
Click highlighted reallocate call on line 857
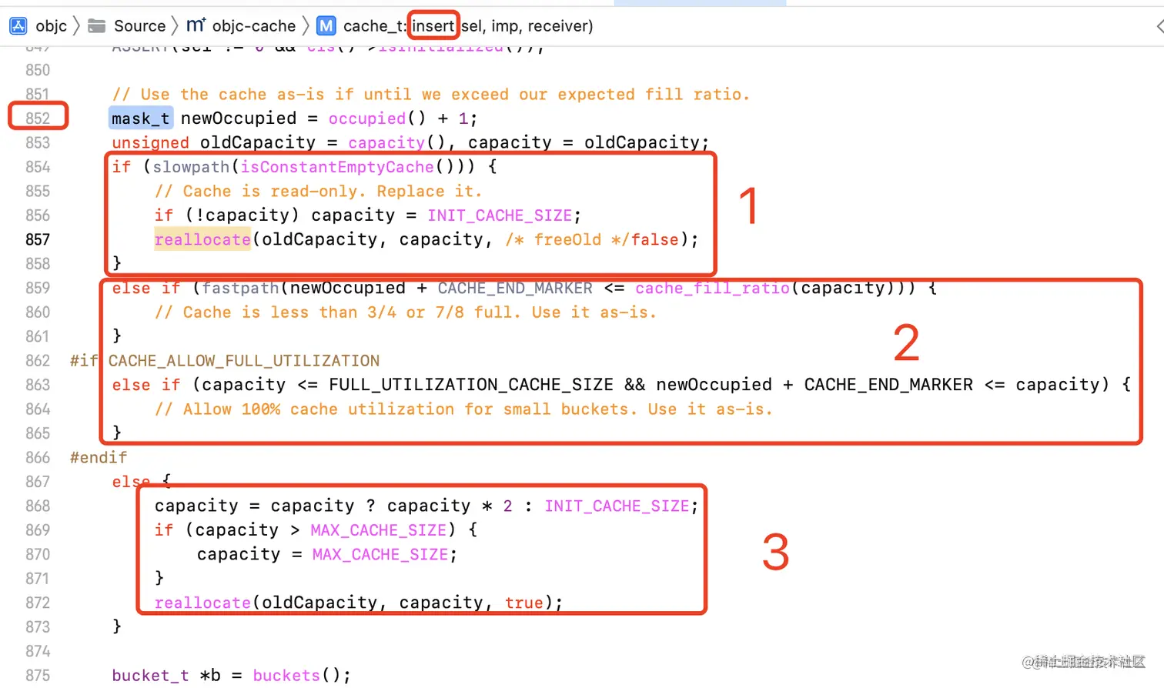point(202,240)
